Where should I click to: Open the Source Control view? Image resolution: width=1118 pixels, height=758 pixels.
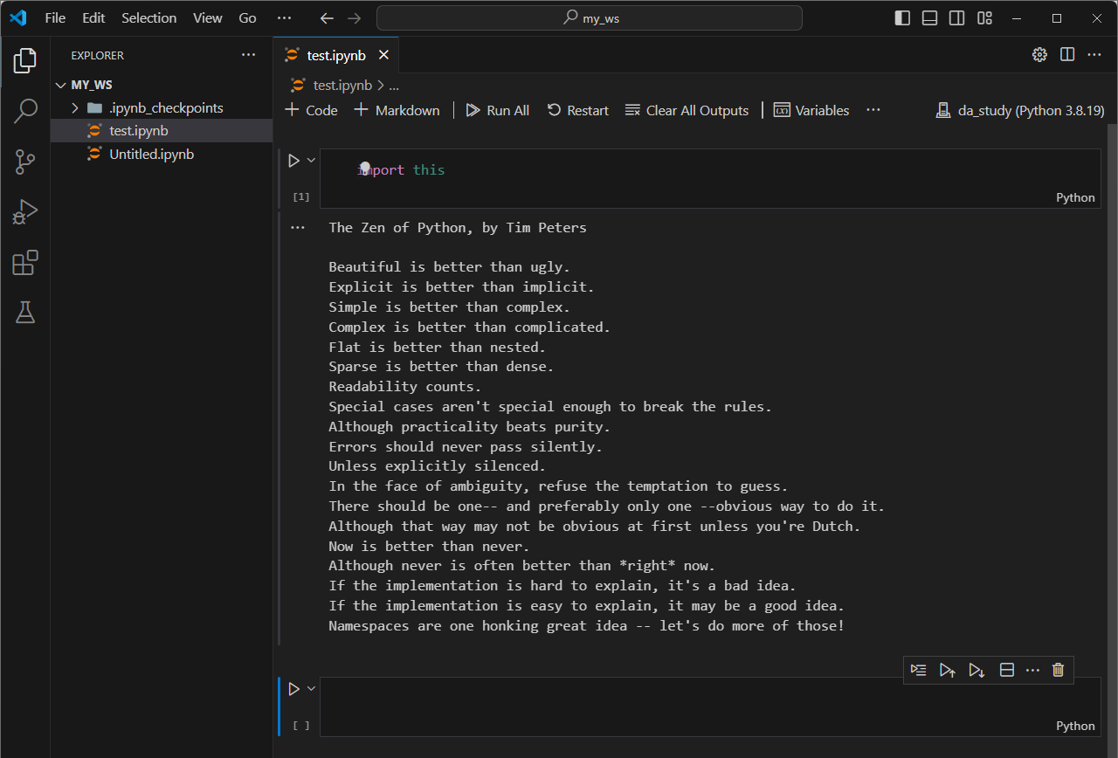click(25, 162)
